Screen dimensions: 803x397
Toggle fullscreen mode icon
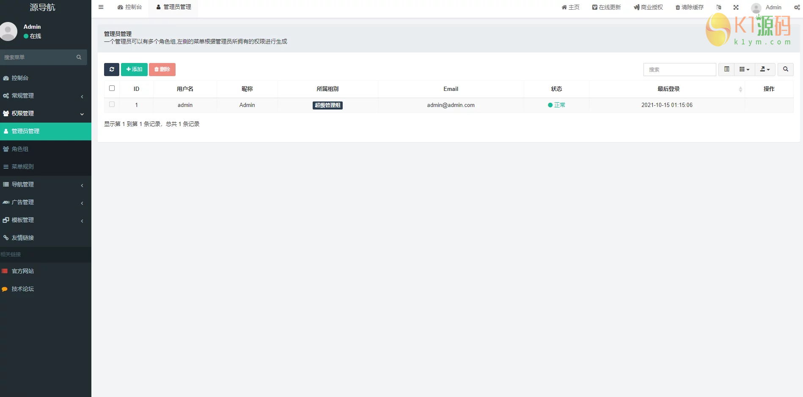pos(736,7)
